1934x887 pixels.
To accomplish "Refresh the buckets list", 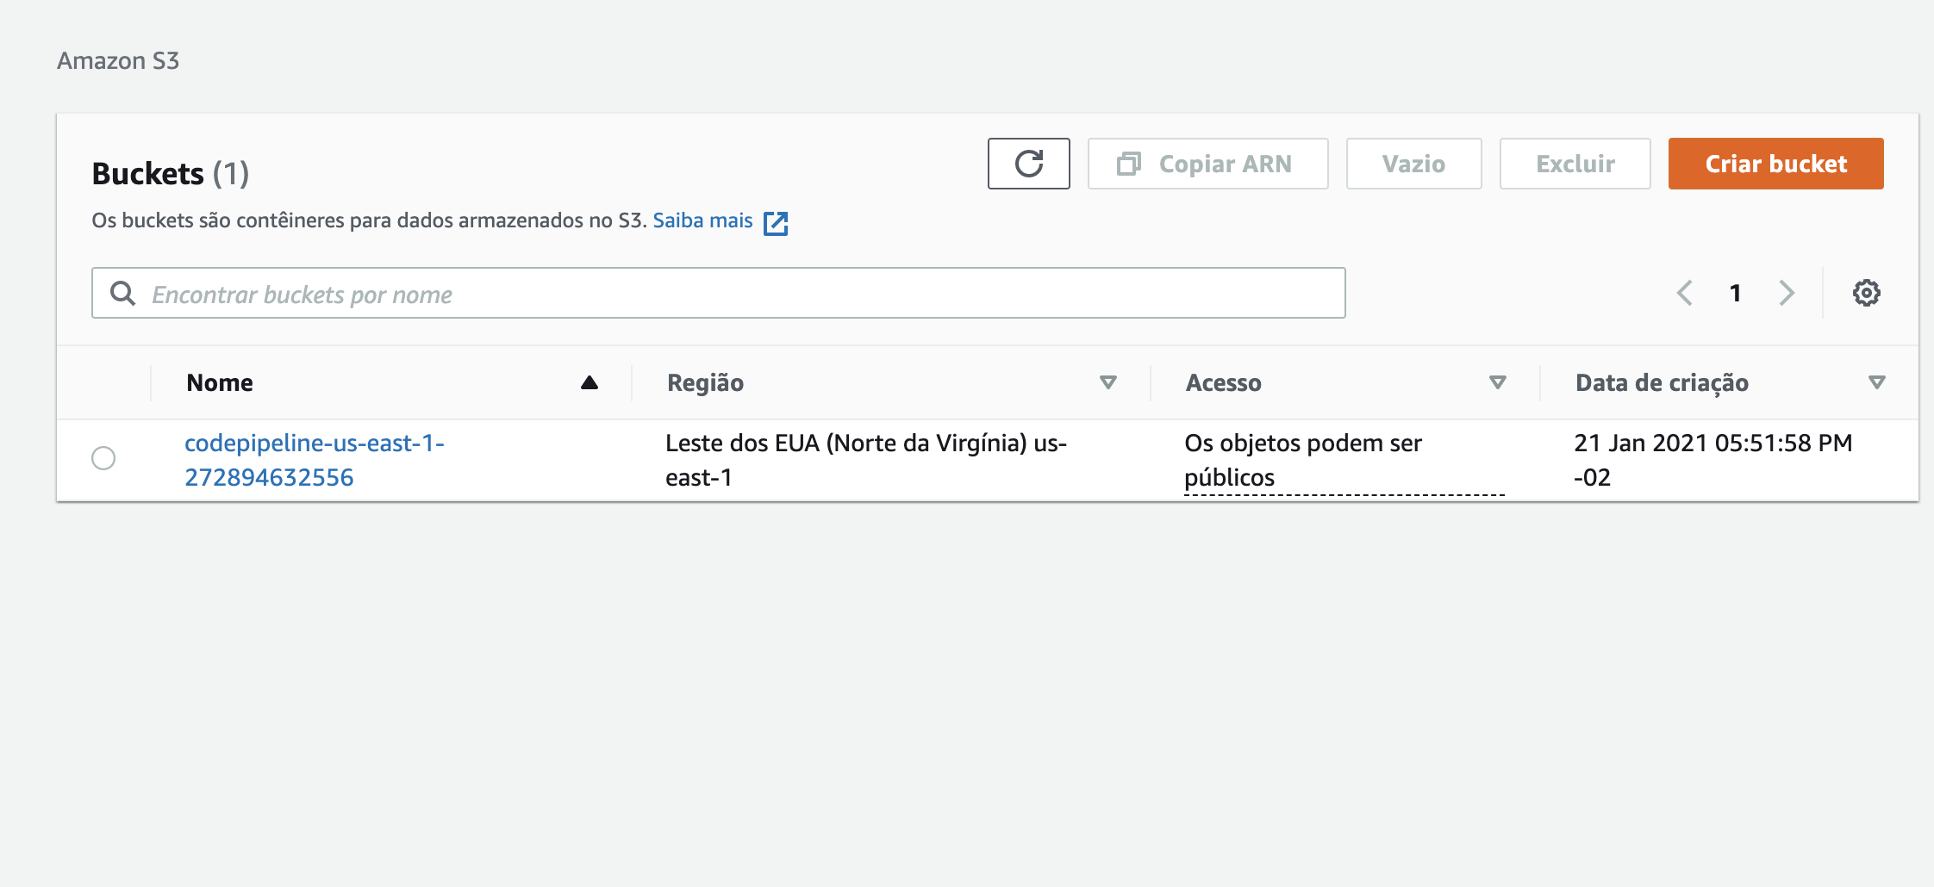I will point(1028,164).
